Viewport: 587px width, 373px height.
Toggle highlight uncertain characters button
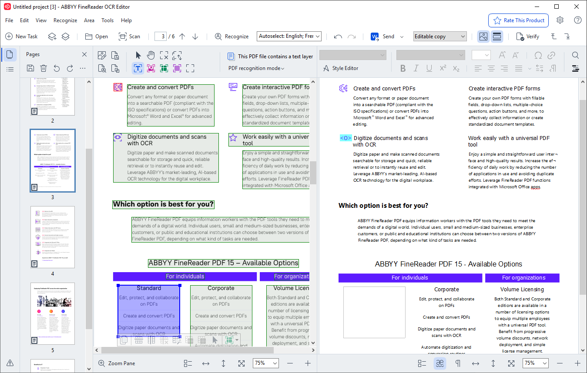[x=440, y=363]
